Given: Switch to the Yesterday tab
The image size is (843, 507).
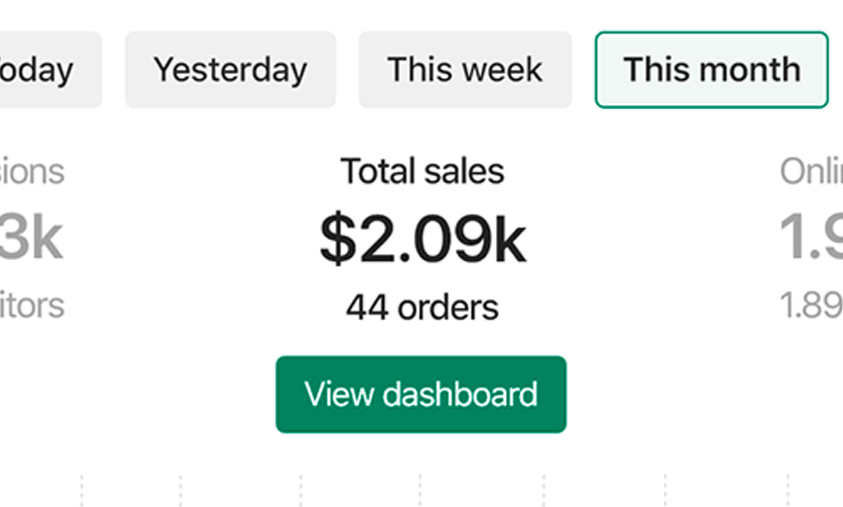Looking at the screenshot, I should [230, 70].
